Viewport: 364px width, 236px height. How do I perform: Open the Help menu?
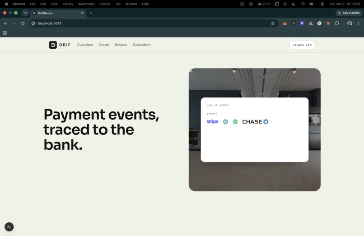[145, 4]
